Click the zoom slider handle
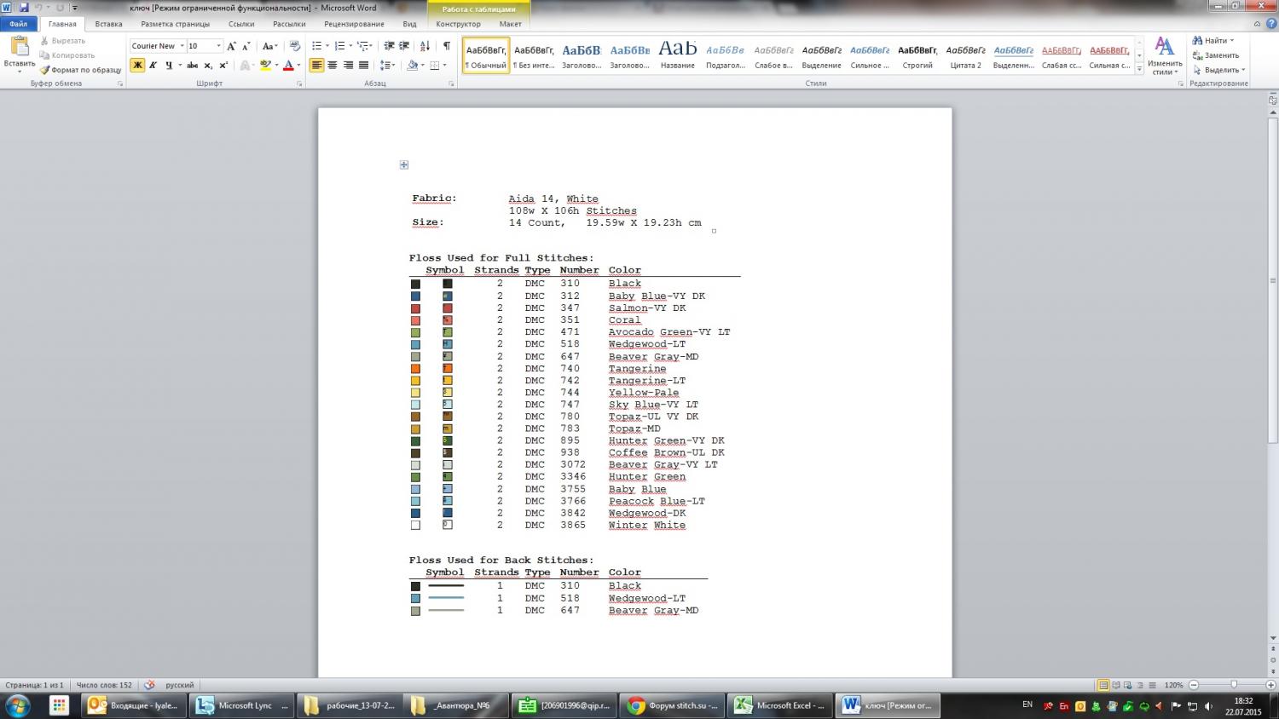1279x719 pixels. [x=1233, y=685]
